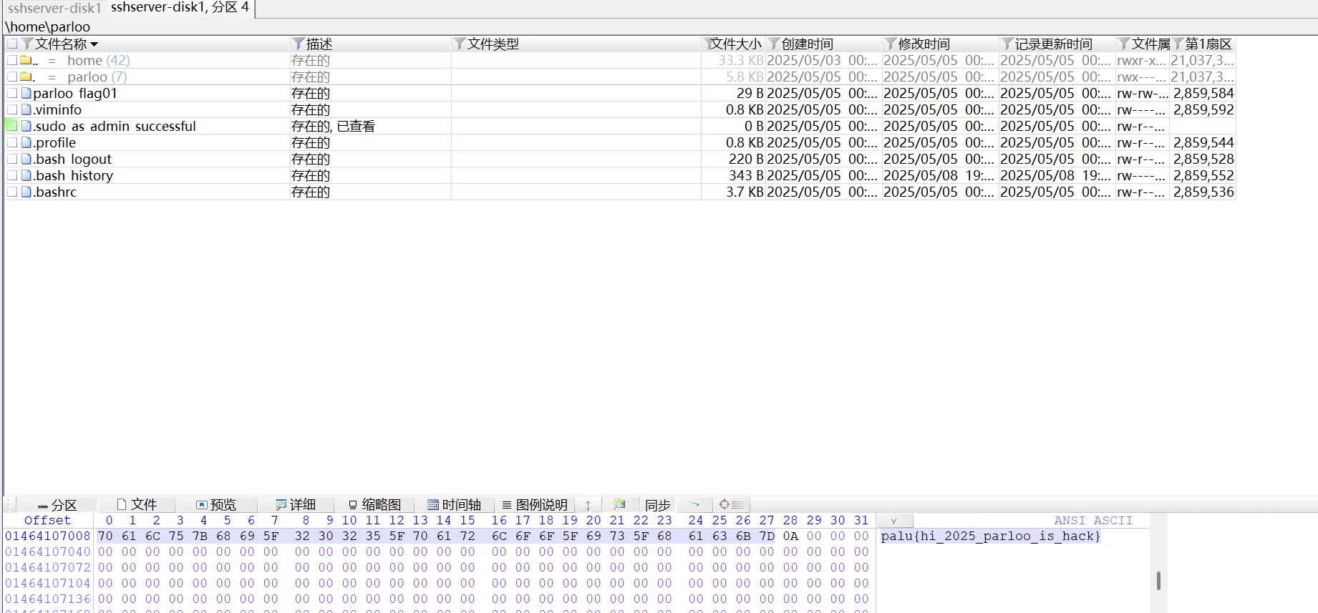This screenshot has width=1318, height=613.
Task: Click sort arrow next to 文件名称 header
Action: coord(95,44)
